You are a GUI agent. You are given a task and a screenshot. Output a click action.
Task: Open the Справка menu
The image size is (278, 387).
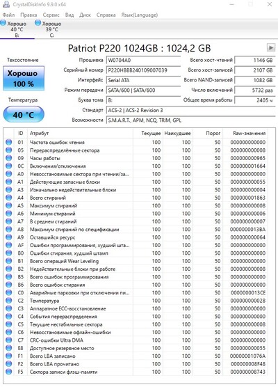(x=106, y=15)
